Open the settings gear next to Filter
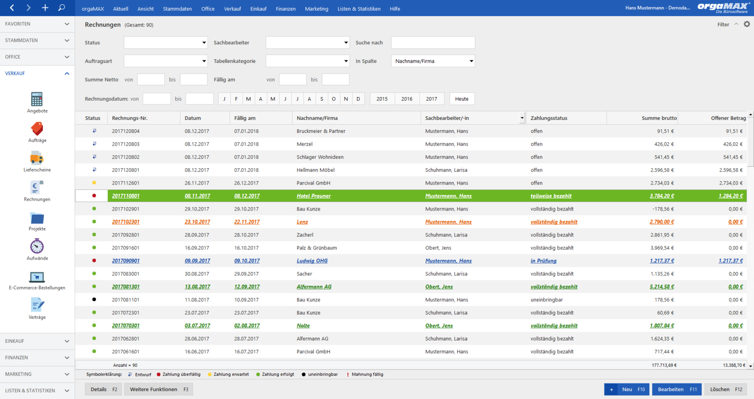Screen dimensions: 754x399 point(747,24)
